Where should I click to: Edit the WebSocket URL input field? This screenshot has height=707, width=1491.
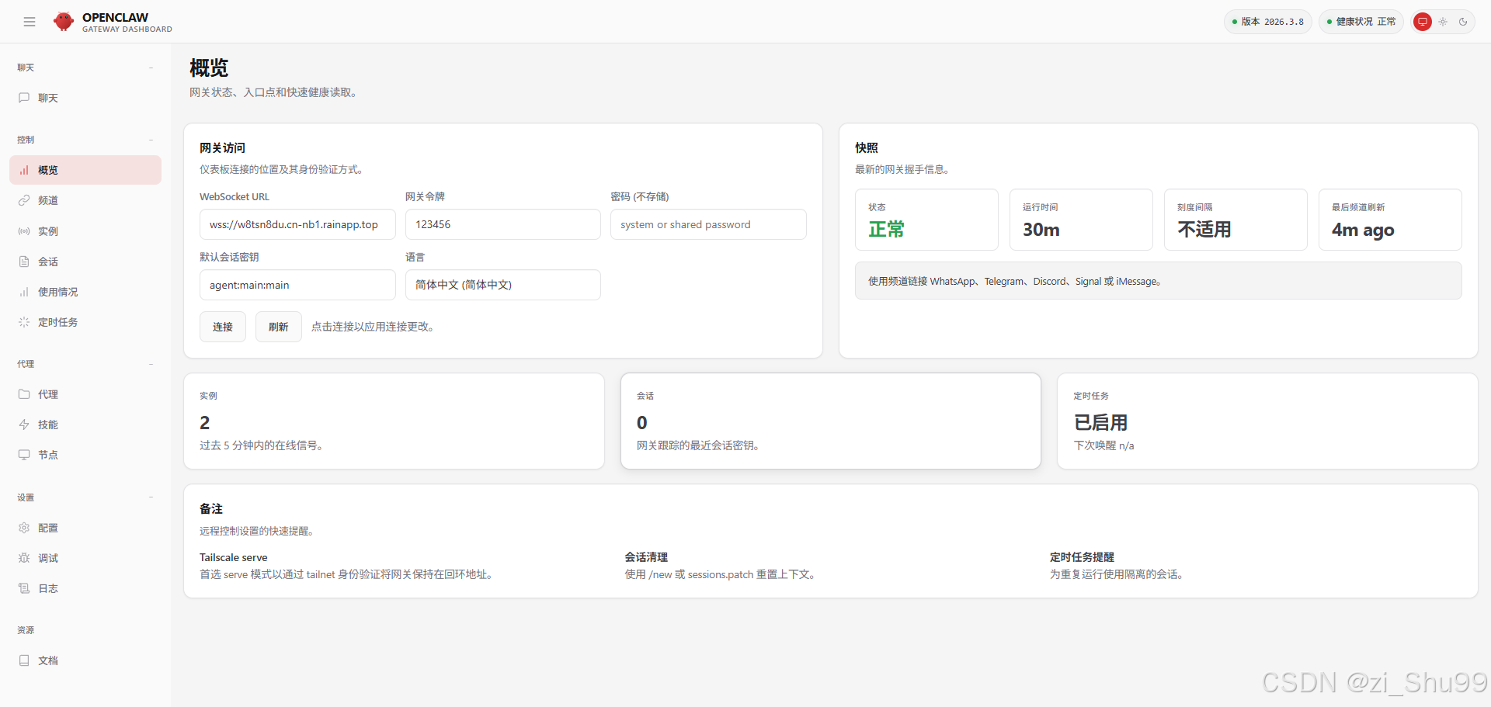click(x=297, y=224)
